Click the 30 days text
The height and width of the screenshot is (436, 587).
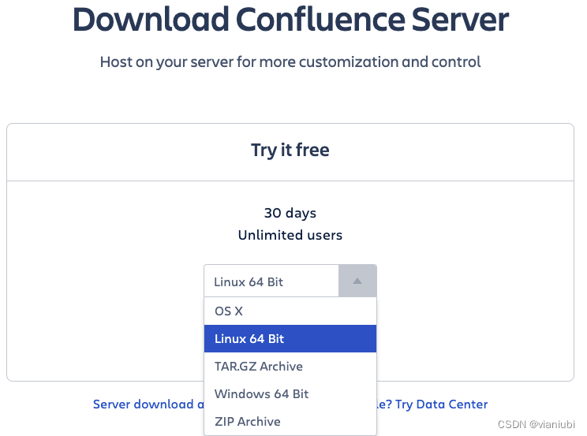coord(290,213)
